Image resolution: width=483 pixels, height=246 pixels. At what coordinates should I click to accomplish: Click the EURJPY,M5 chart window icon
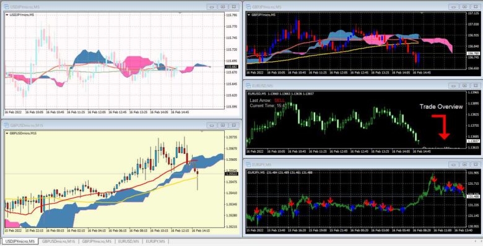tap(248, 164)
